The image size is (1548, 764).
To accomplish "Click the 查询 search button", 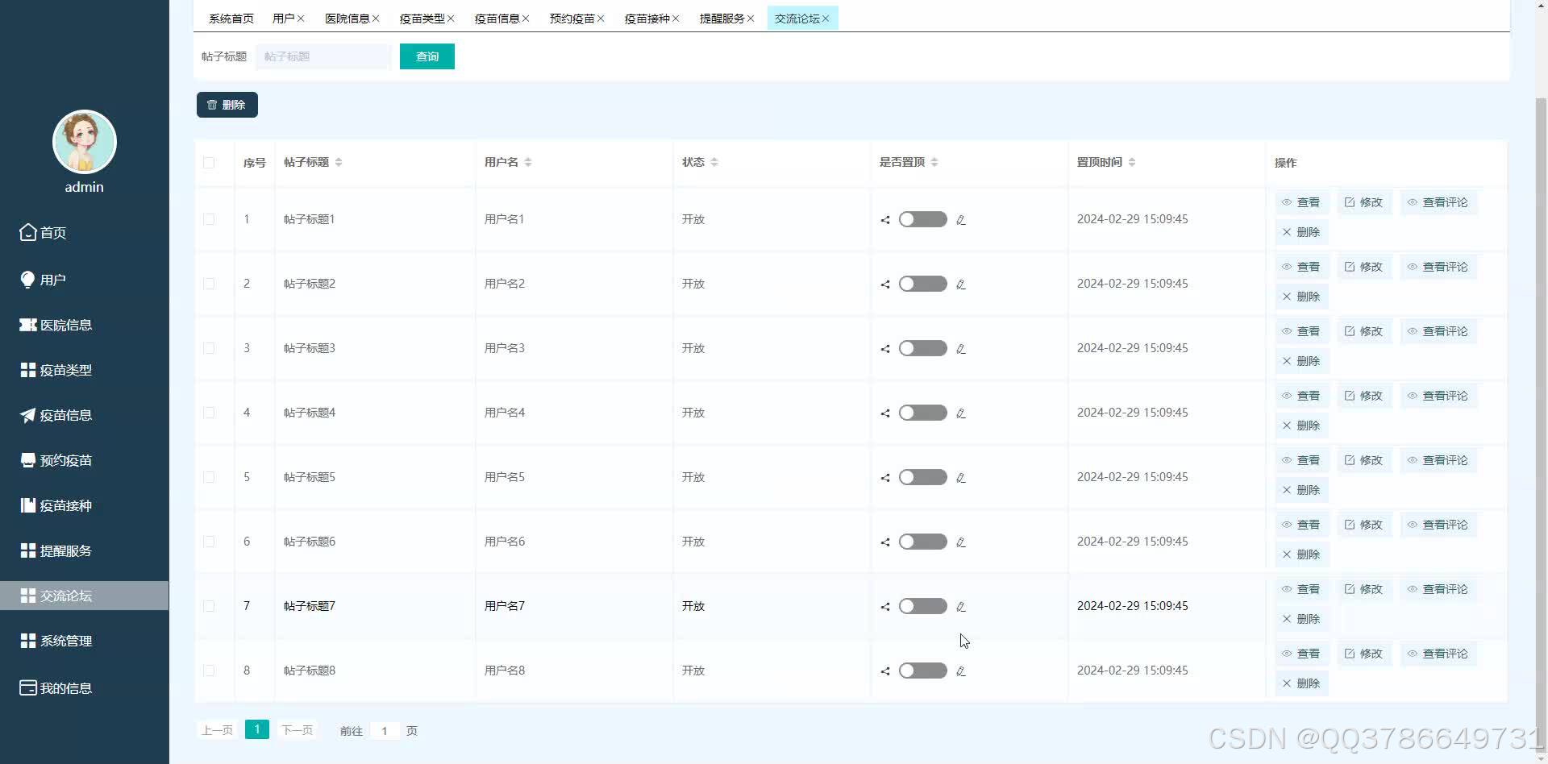I will click(427, 56).
